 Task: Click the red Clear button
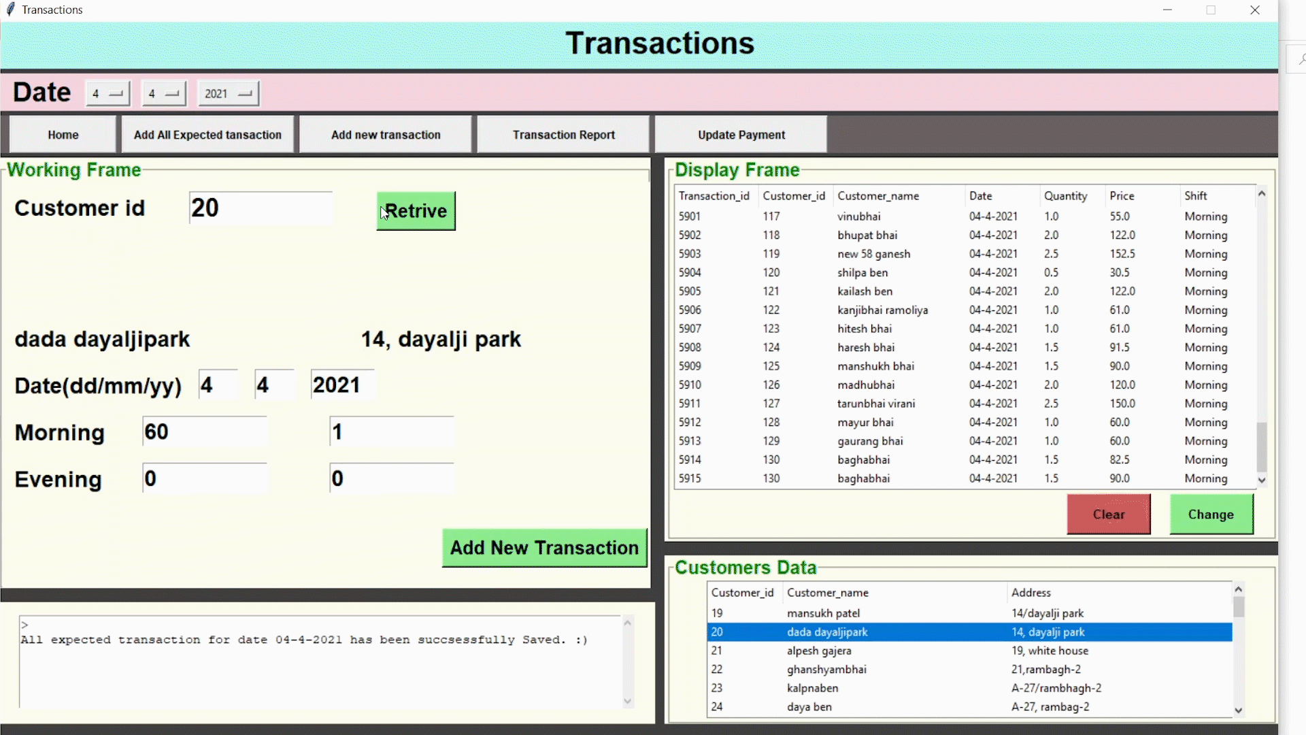click(x=1109, y=514)
